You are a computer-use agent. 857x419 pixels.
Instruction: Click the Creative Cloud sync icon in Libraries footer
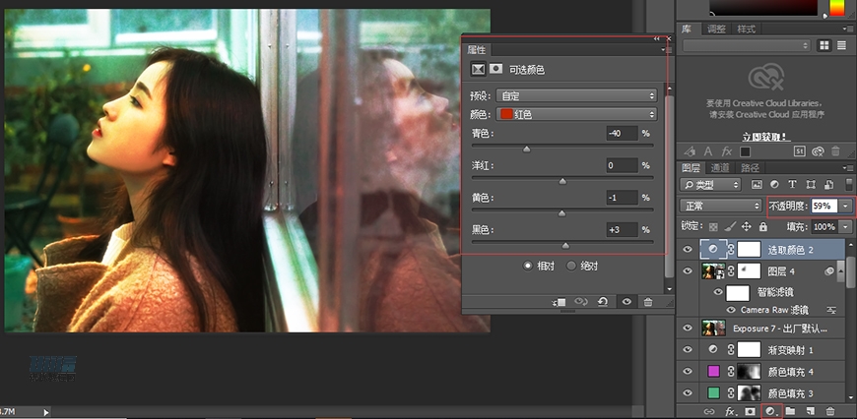click(x=818, y=151)
